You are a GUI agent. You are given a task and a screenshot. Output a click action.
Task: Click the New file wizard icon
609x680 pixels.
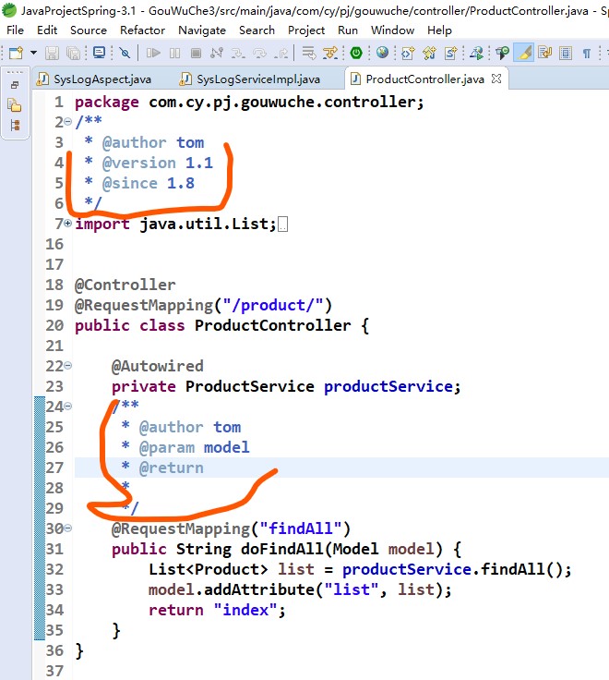pyautogui.click(x=16, y=53)
